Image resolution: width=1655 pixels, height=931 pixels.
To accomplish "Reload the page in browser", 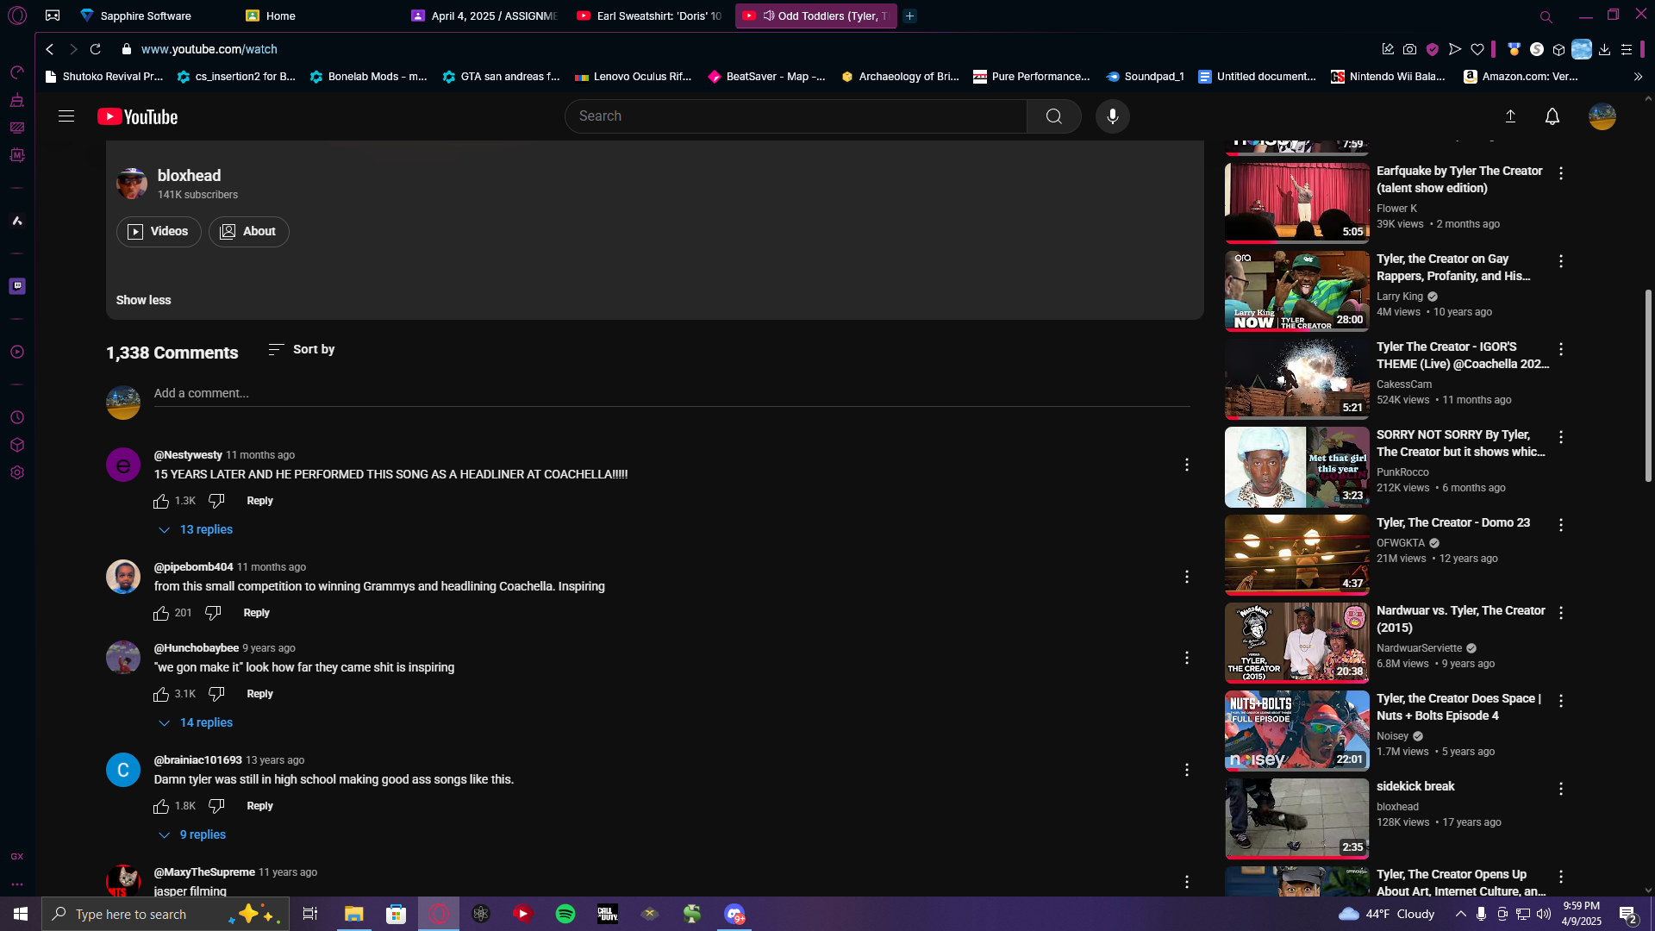I will [x=96, y=49].
